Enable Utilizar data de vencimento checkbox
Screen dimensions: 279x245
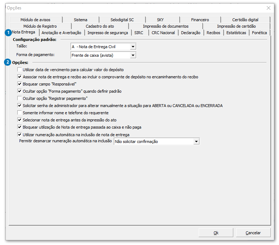tap(19, 69)
